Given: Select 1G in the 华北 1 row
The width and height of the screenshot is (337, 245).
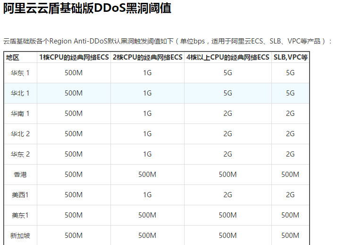Looking at the screenshot, I should (147, 93).
